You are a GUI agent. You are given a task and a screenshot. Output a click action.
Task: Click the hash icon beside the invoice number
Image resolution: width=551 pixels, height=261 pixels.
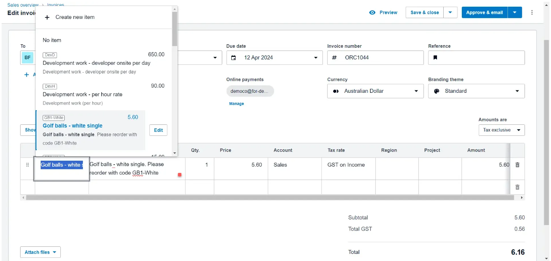(x=334, y=58)
